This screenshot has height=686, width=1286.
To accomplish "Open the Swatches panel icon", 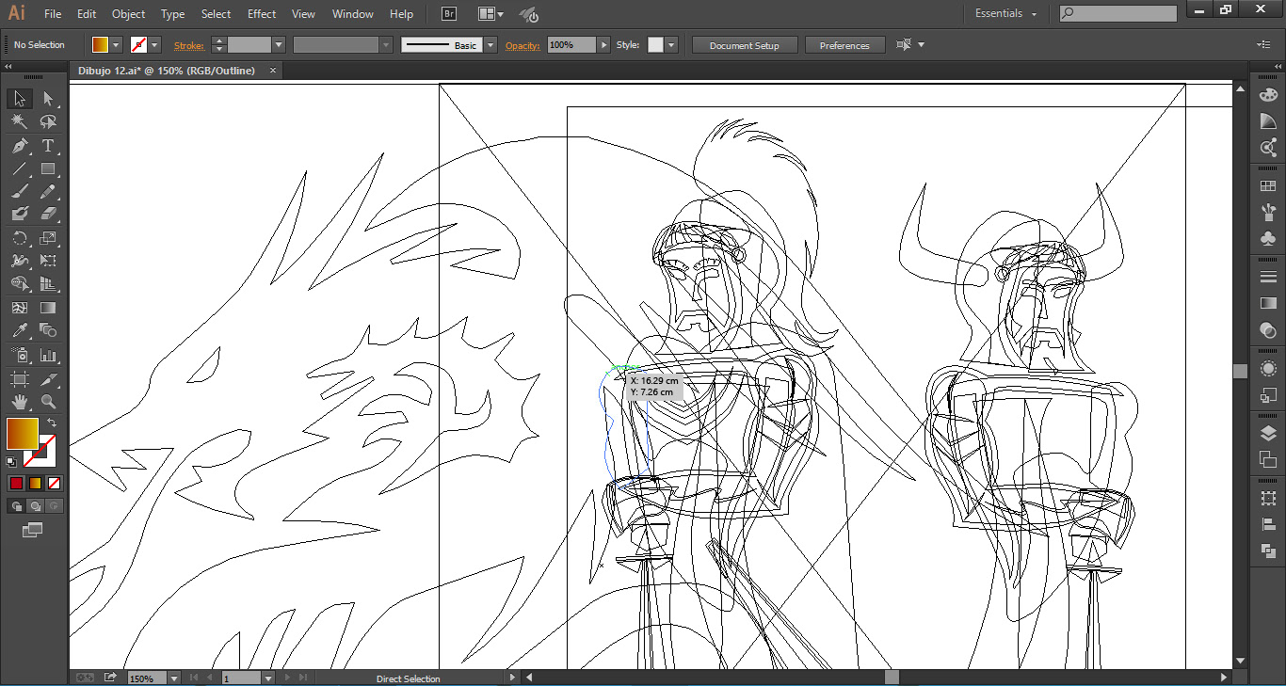I will tap(1268, 186).
